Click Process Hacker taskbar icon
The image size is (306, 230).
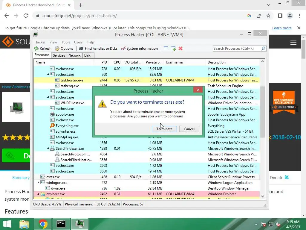pos(80,224)
